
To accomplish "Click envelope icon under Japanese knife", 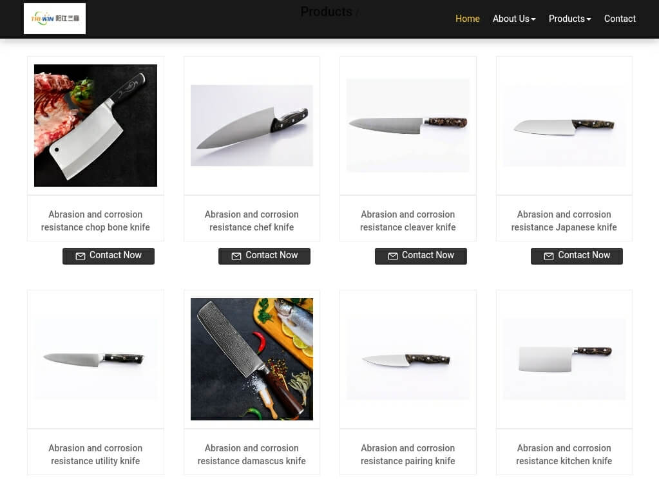I will [548, 256].
